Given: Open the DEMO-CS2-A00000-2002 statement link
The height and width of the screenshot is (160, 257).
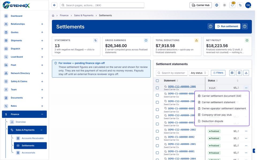Looking at the screenshot, I should click(182, 130).
